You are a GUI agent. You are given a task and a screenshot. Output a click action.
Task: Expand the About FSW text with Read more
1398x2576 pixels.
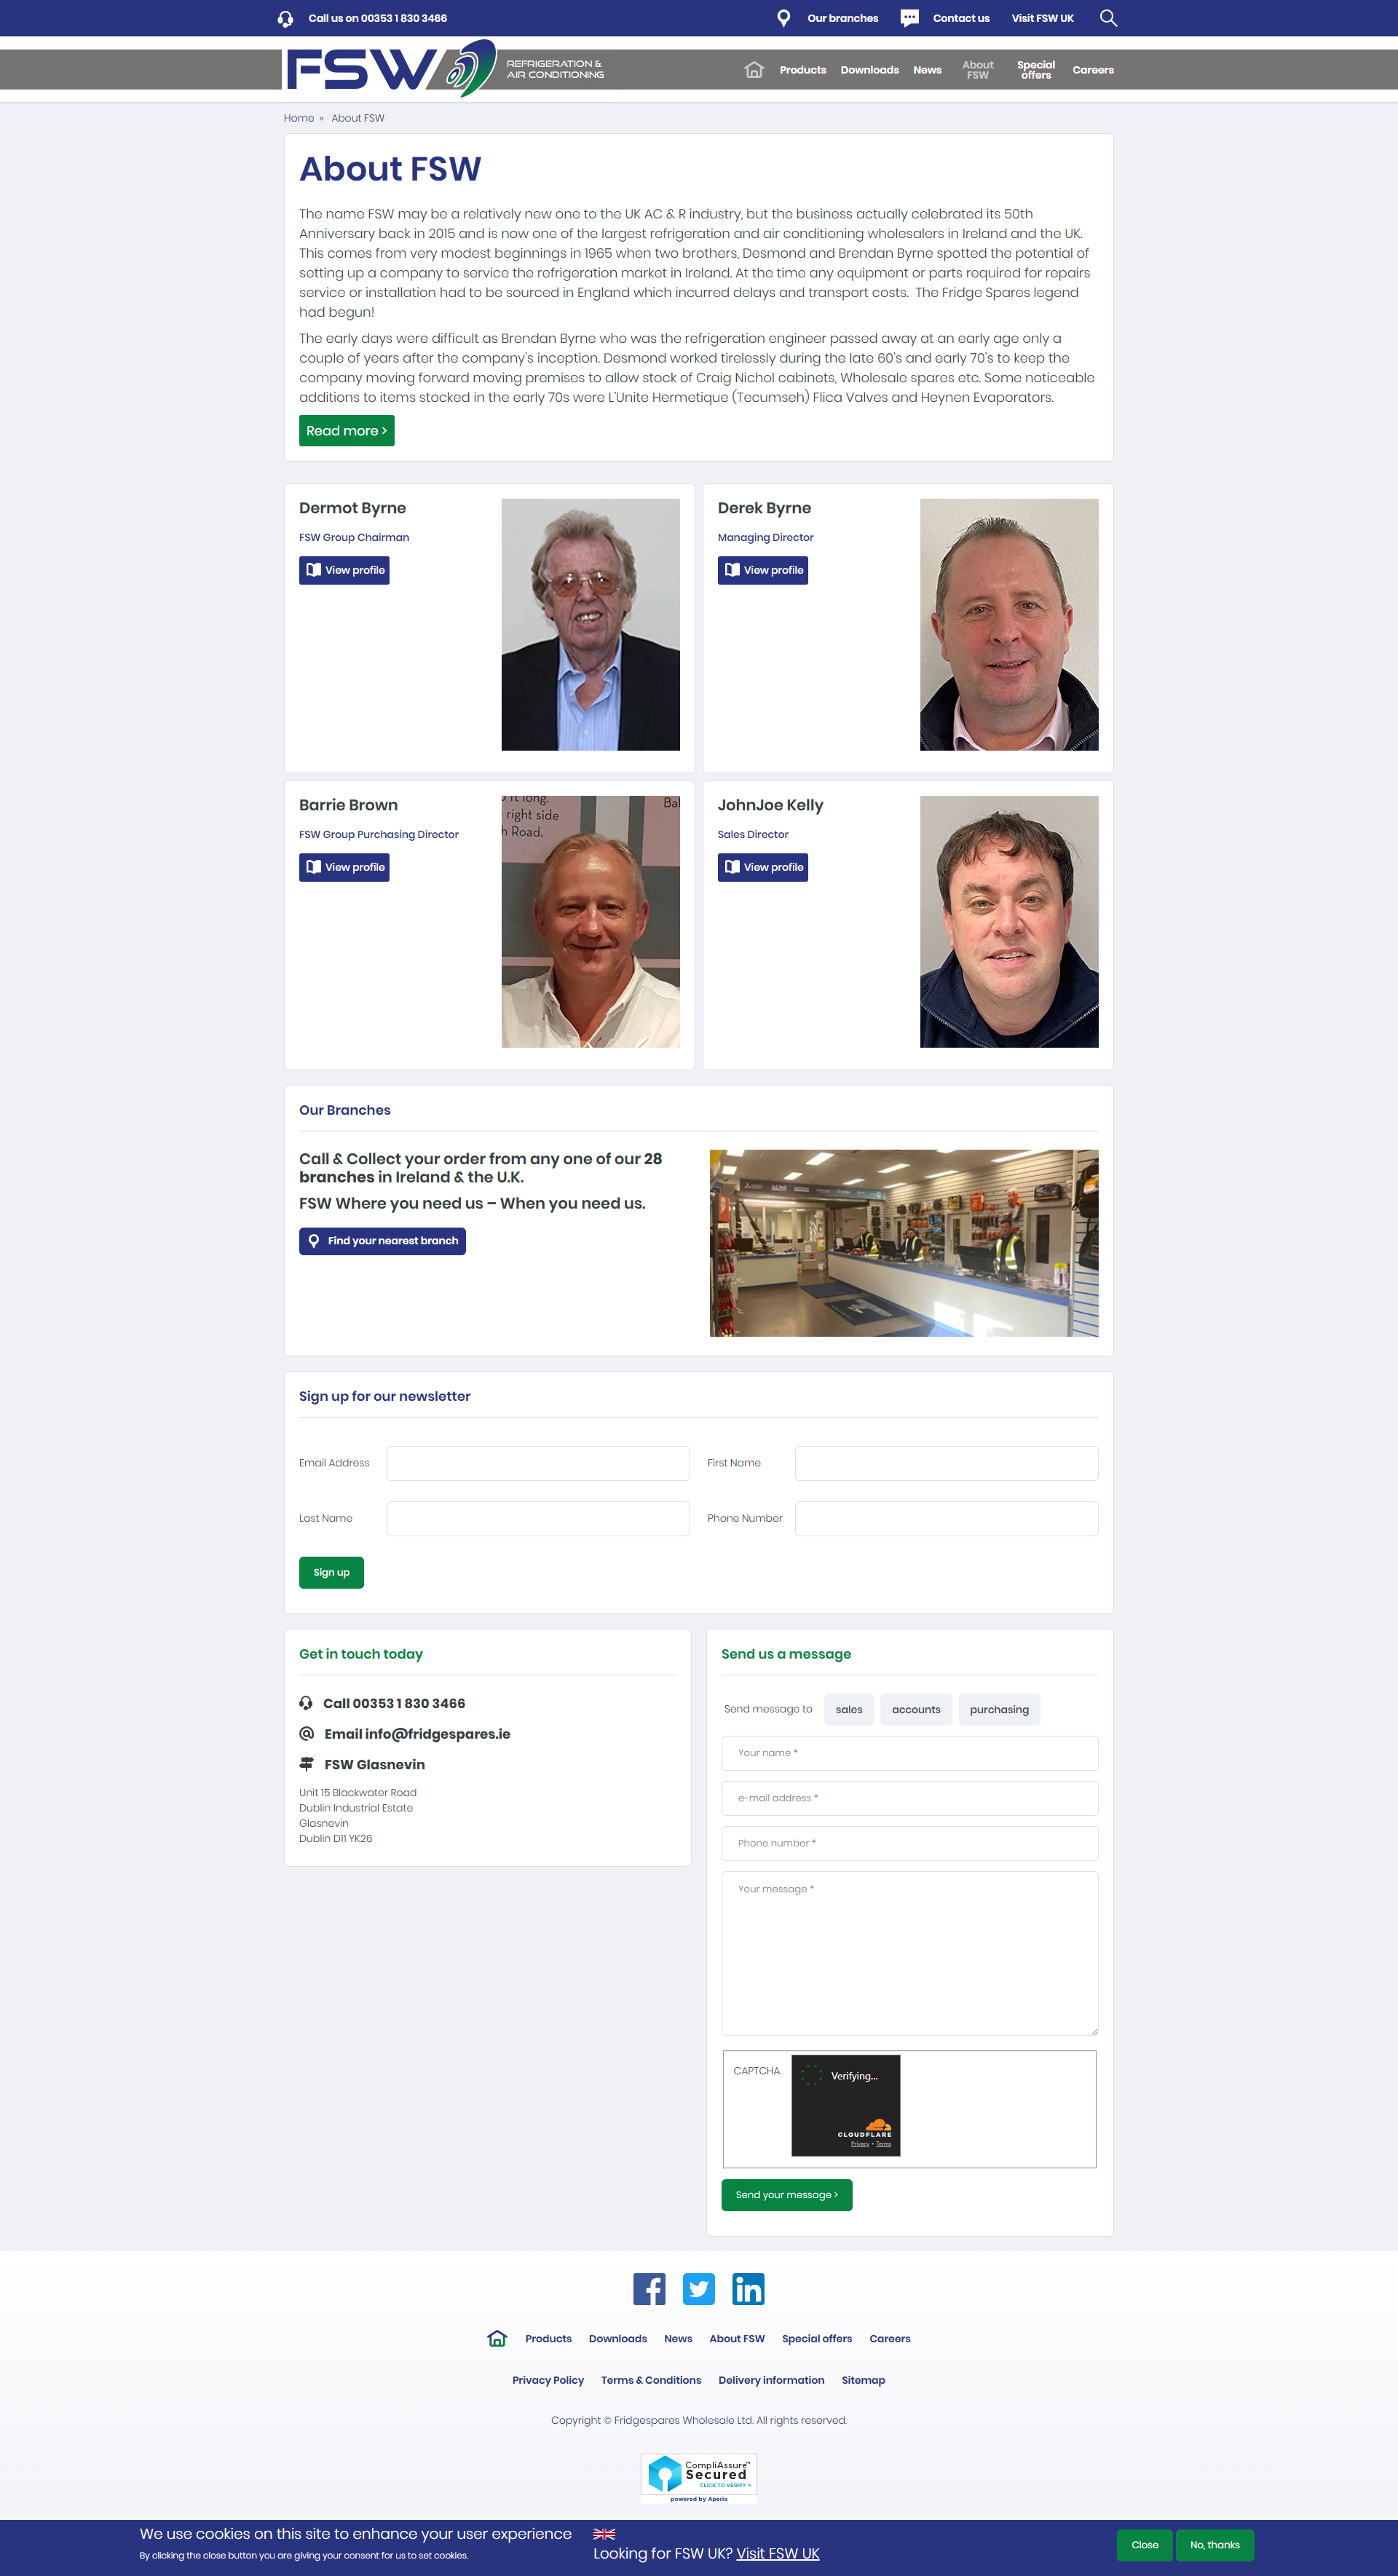pyautogui.click(x=346, y=431)
